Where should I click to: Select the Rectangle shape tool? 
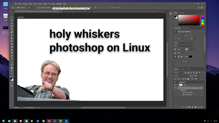point(12,65)
